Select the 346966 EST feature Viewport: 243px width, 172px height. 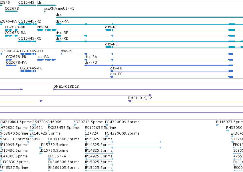pos(49,125)
